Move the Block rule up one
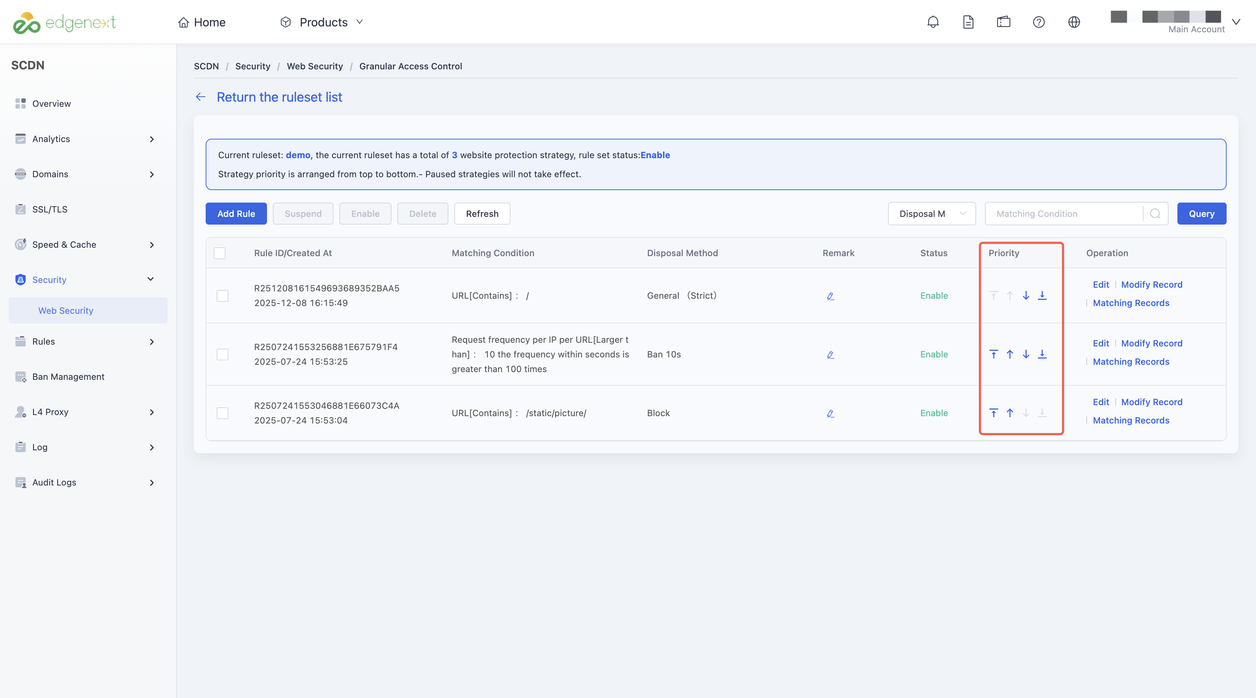Viewport: 1256px width, 698px height. pos(1010,412)
